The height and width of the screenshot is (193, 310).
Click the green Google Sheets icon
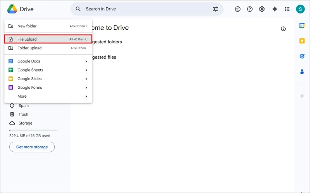pos(11,70)
